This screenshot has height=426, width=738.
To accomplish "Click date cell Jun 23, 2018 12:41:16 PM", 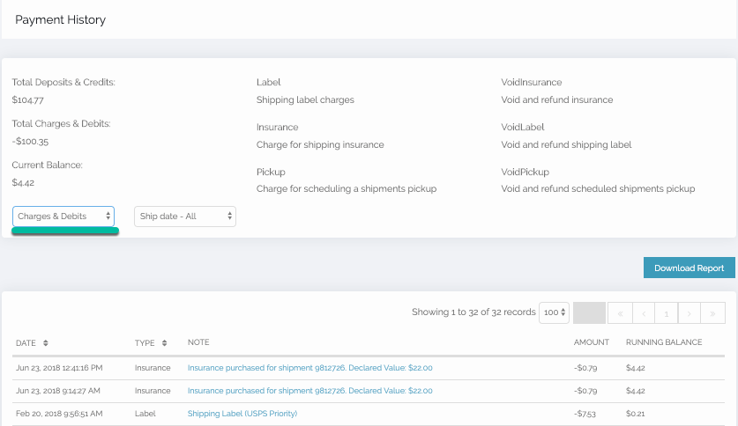I will (59, 368).
